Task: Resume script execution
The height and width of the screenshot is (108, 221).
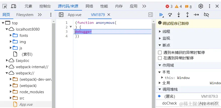Action: 161,15
